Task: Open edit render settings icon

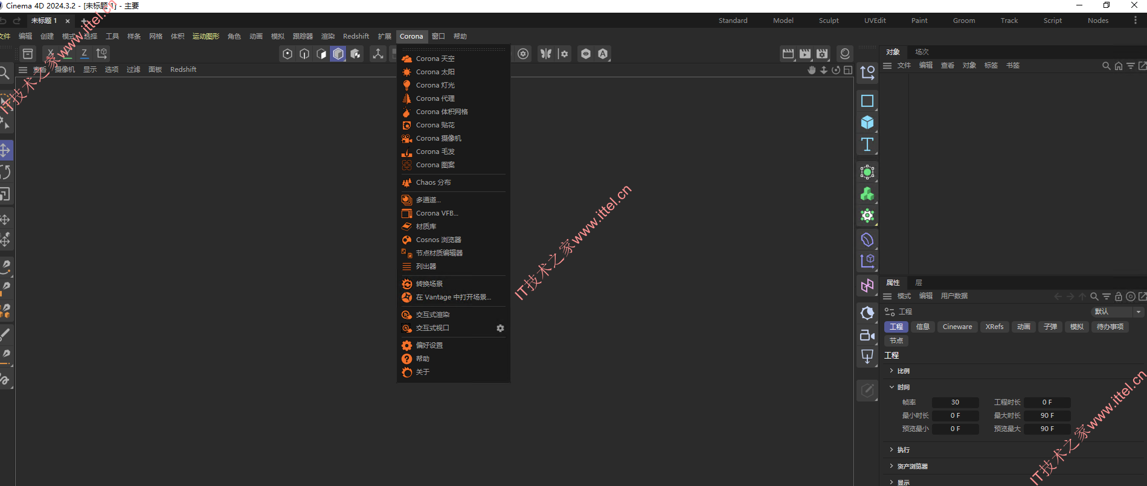Action: click(822, 54)
